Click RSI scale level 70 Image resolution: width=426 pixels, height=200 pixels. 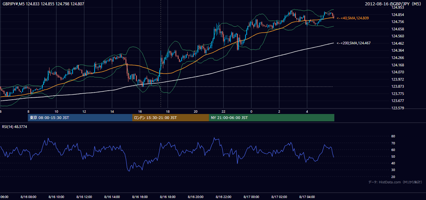pos(393,143)
